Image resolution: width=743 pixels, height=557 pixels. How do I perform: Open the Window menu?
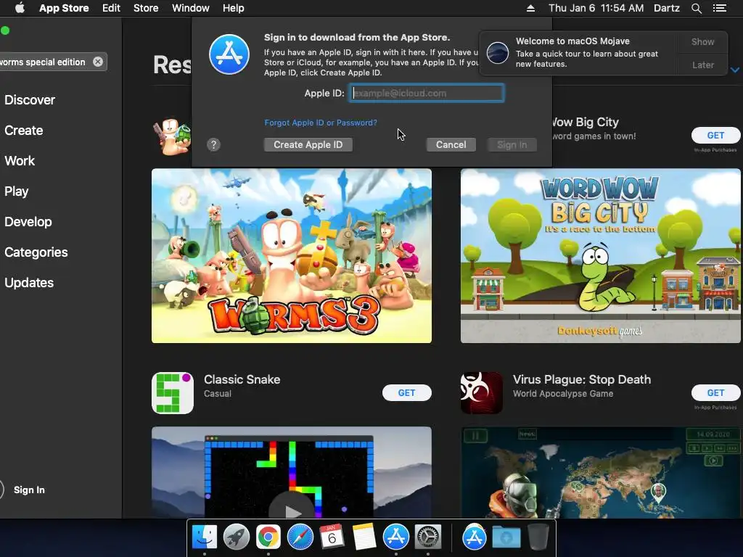click(x=191, y=8)
